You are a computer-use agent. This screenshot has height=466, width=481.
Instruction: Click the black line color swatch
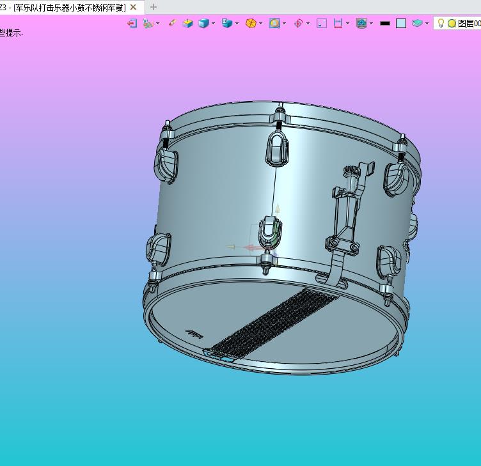[384, 23]
